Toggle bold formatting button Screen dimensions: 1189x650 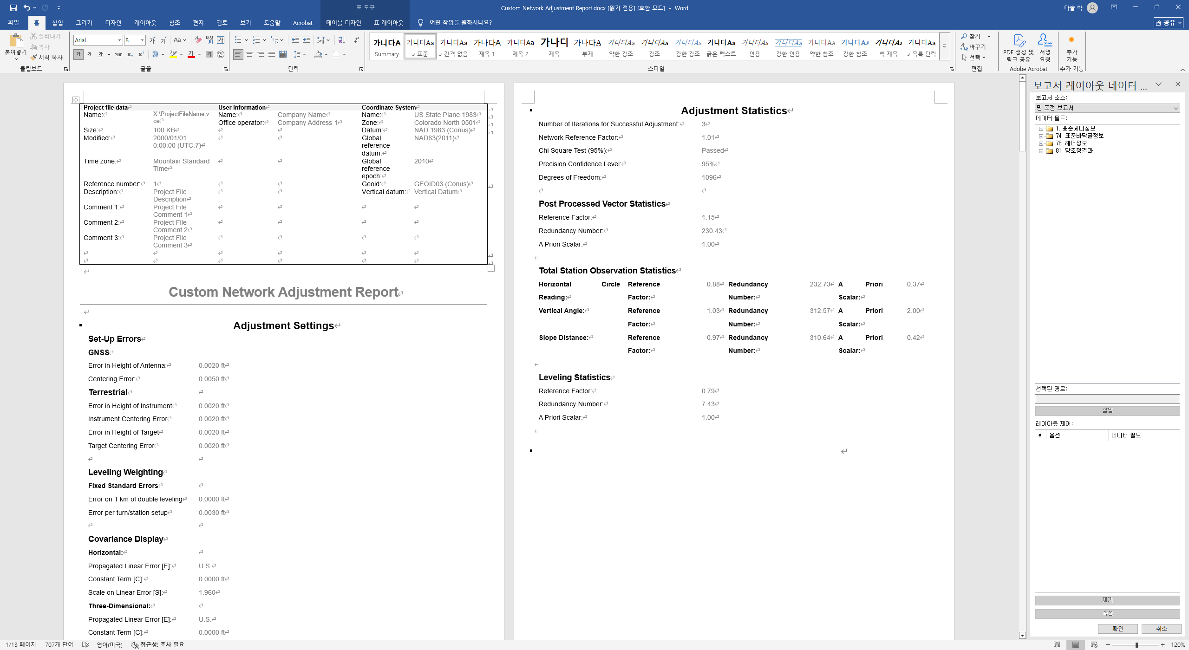click(x=78, y=55)
